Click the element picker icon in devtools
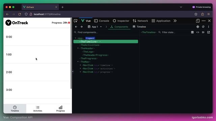 (x=76, y=21)
